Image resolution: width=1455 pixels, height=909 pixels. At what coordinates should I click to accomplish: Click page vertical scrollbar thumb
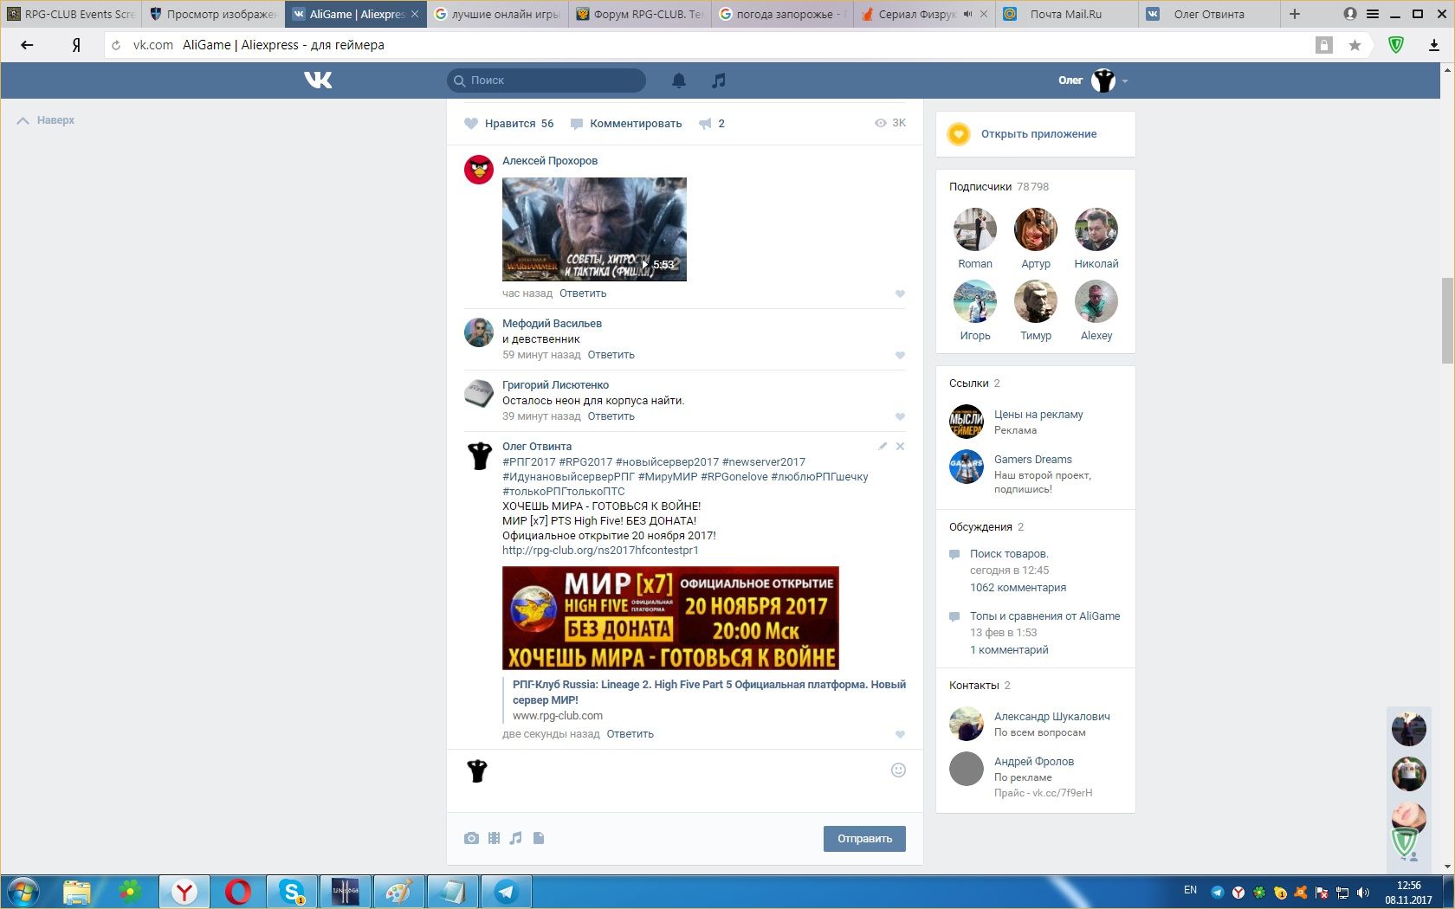tap(1447, 320)
